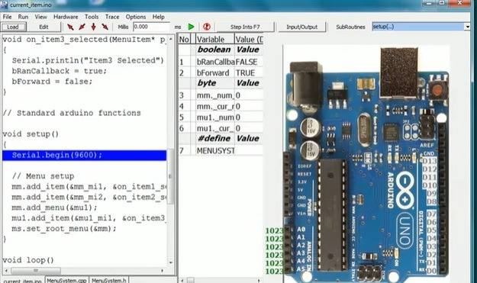The image size is (477, 283).
Task: Click the code pane vertical scrollbar thumb
Action: (x=170, y=175)
